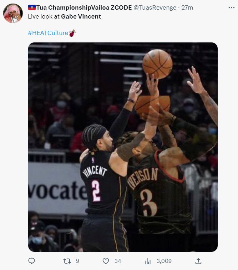Visit the @TuasRevenge handle link

click(x=155, y=7)
